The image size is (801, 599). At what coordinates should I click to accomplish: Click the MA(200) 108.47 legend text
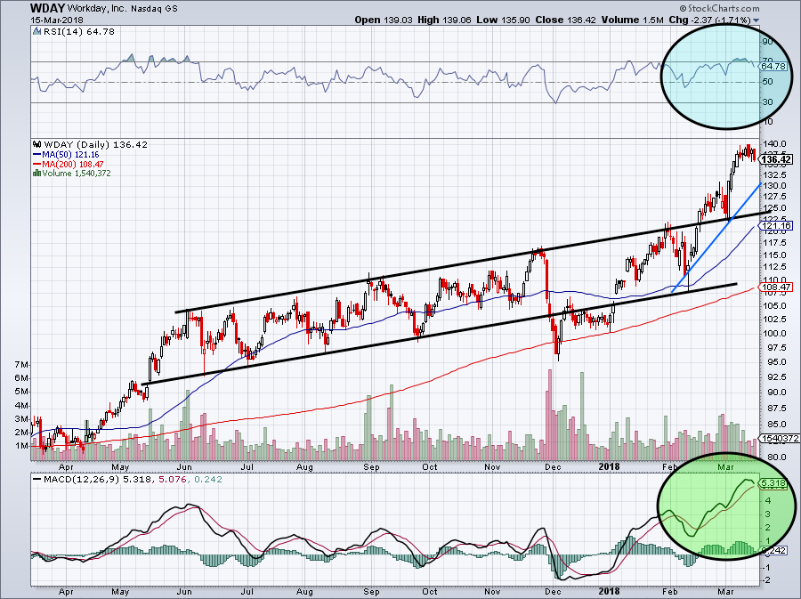[73, 164]
